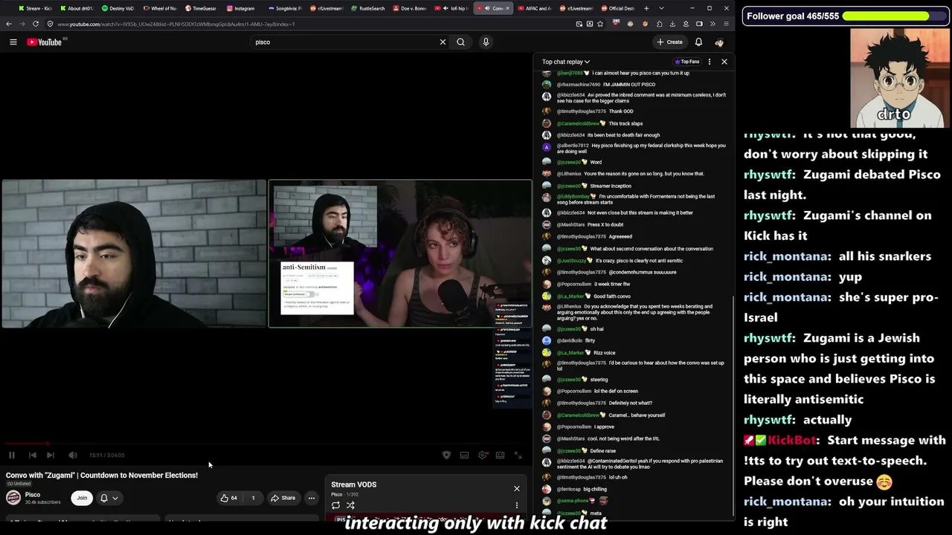The height and width of the screenshot is (535, 952).
Task: Toggle subtitles on the video player
Action: 464,455
